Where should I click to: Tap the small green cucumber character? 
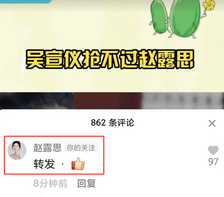(159, 18)
